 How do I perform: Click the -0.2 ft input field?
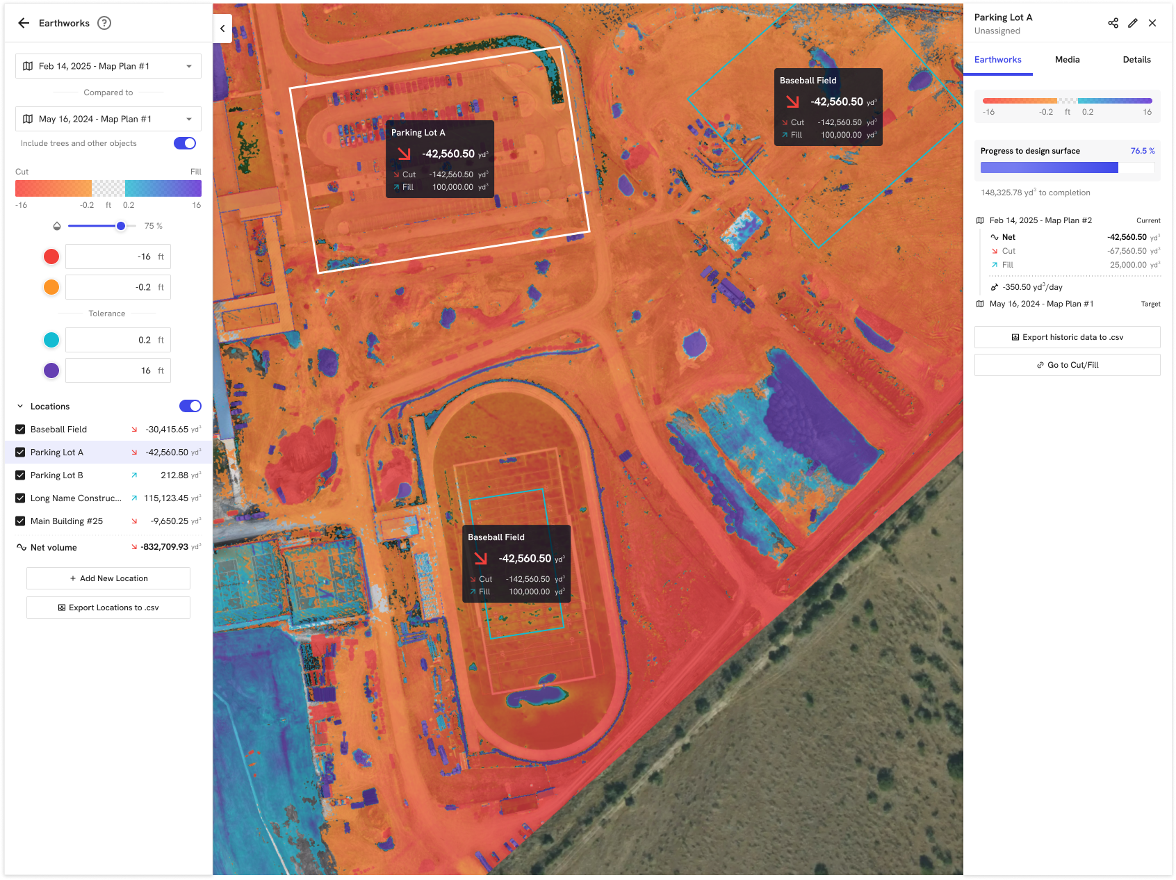118,287
